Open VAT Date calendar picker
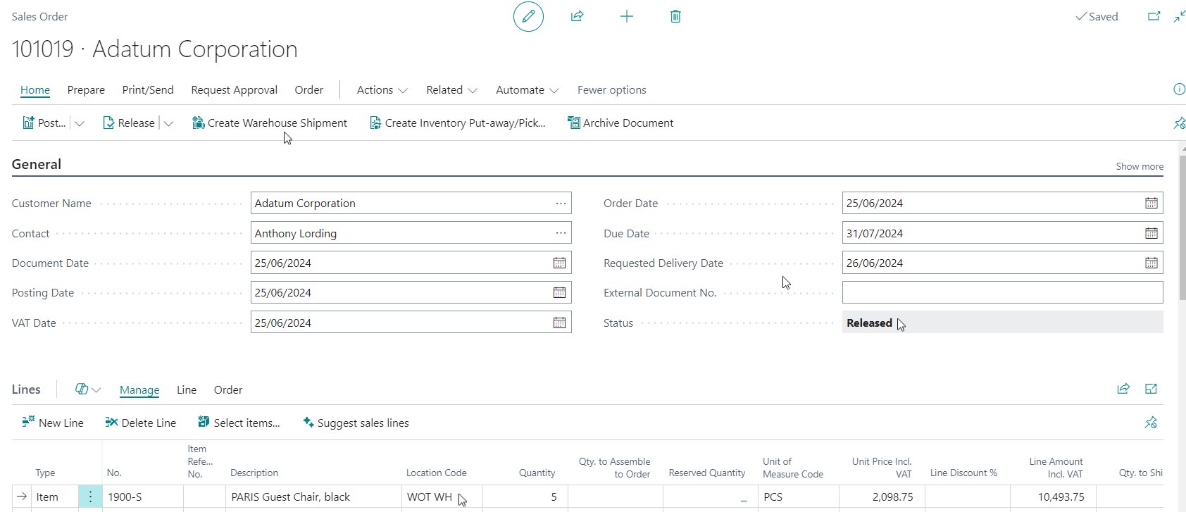This screenshot has height=512, width=1186. tap(560, 323)
